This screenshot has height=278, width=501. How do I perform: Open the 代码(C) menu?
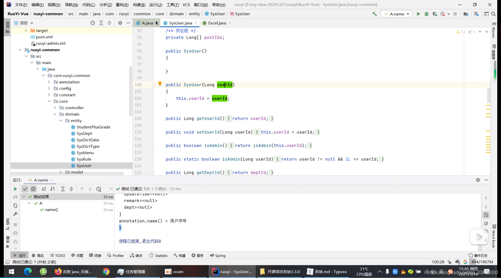(88, 5)
